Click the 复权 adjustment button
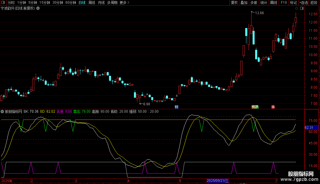Viewport: 320px width, 184px height. pos(234,3)
